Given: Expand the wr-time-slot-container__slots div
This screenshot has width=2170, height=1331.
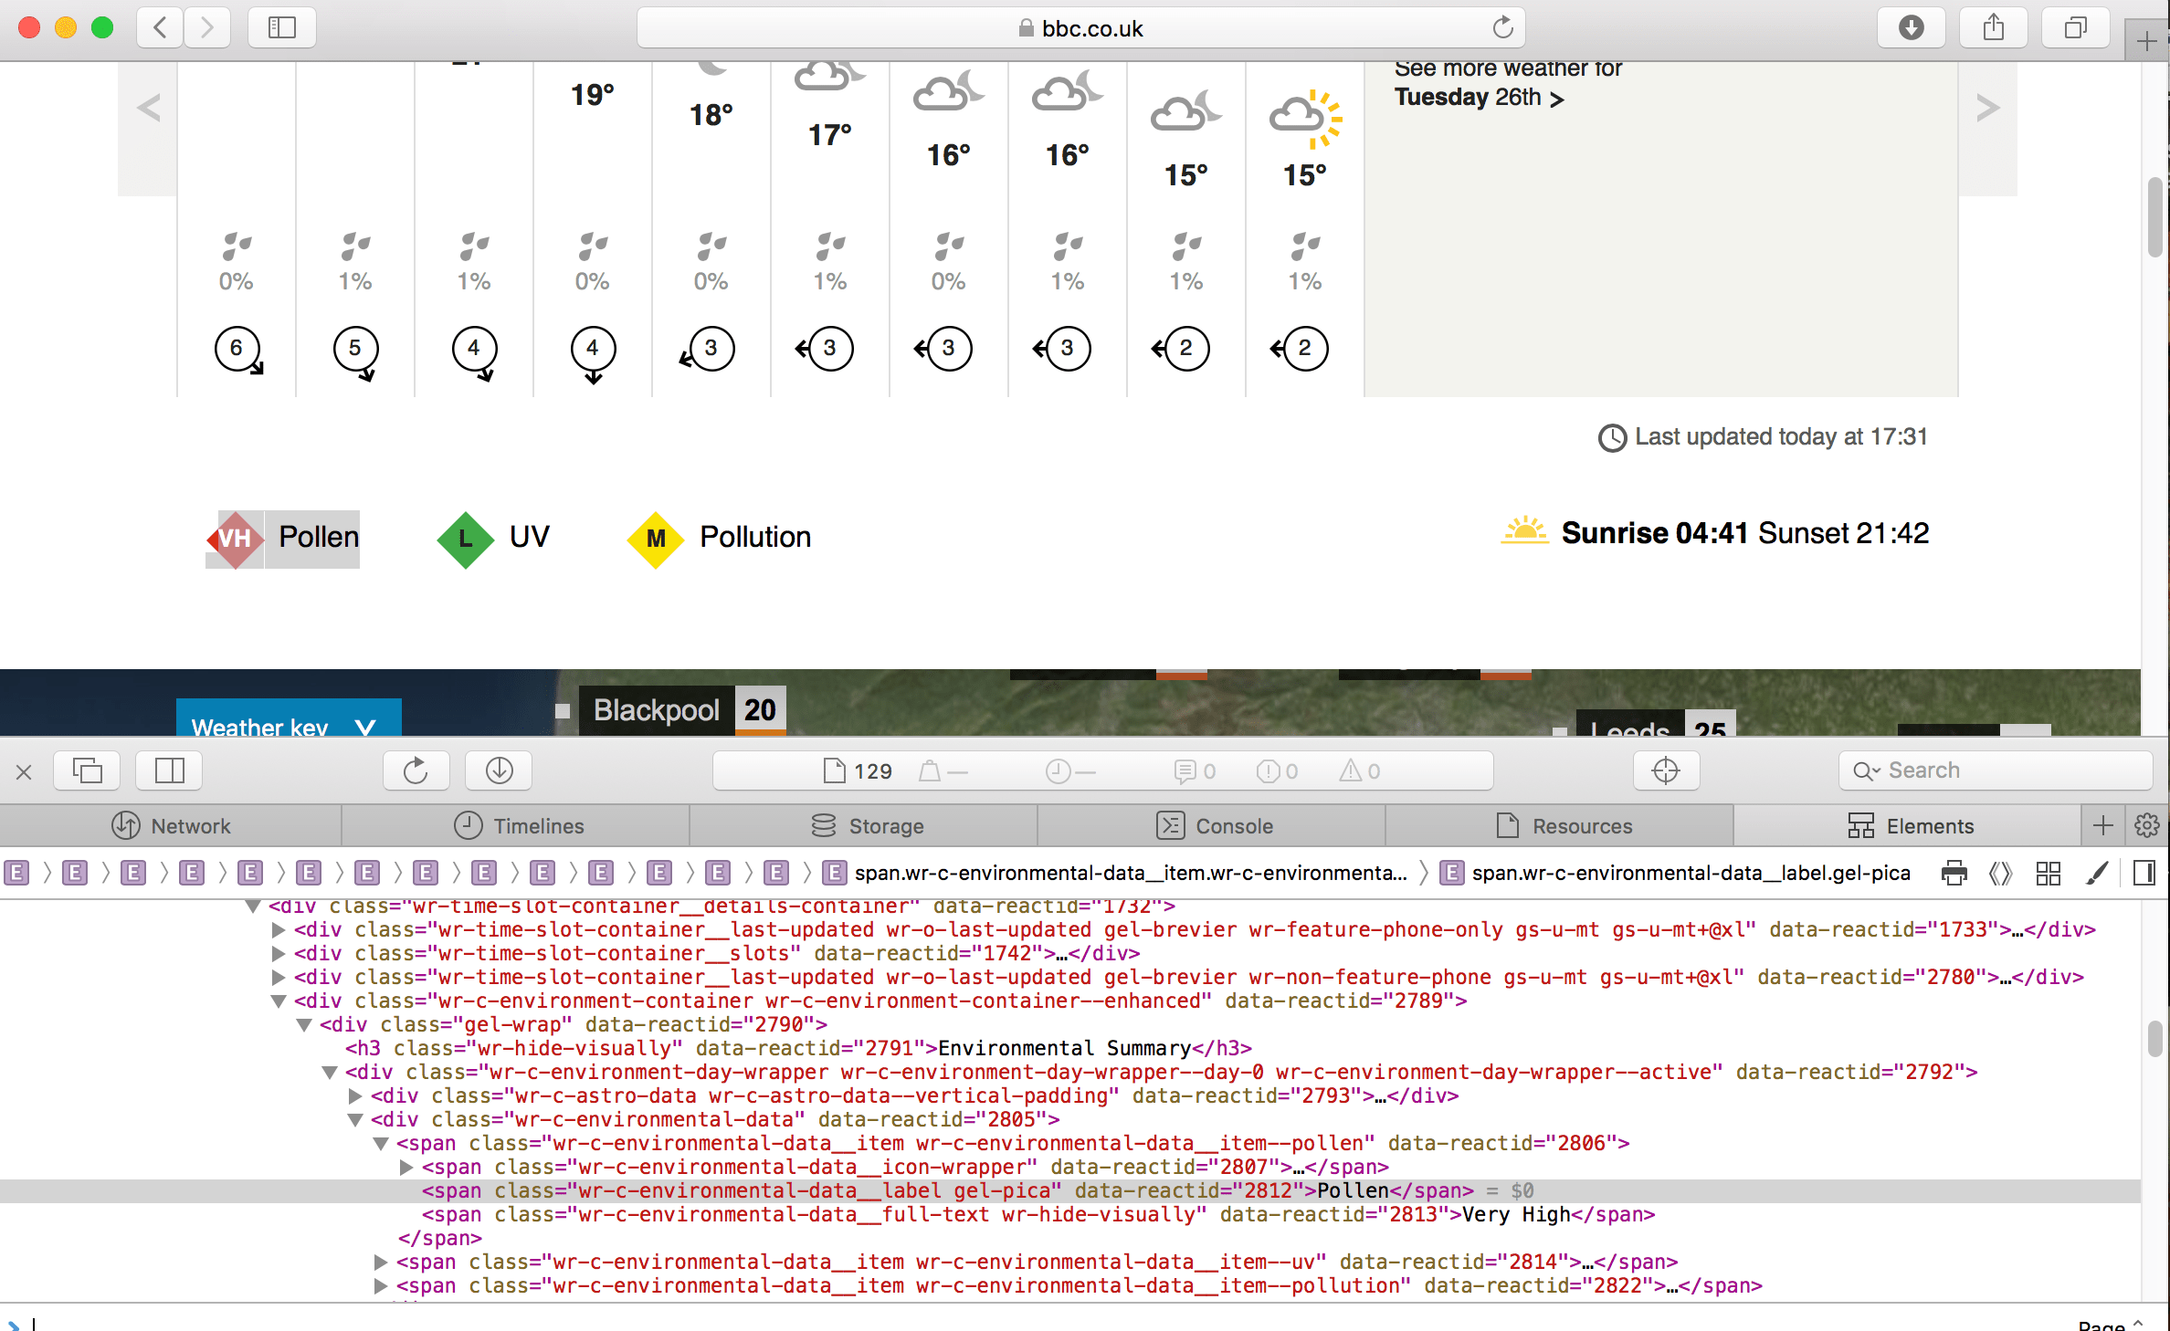Looking at the screenshot, I should coord(277,953).
